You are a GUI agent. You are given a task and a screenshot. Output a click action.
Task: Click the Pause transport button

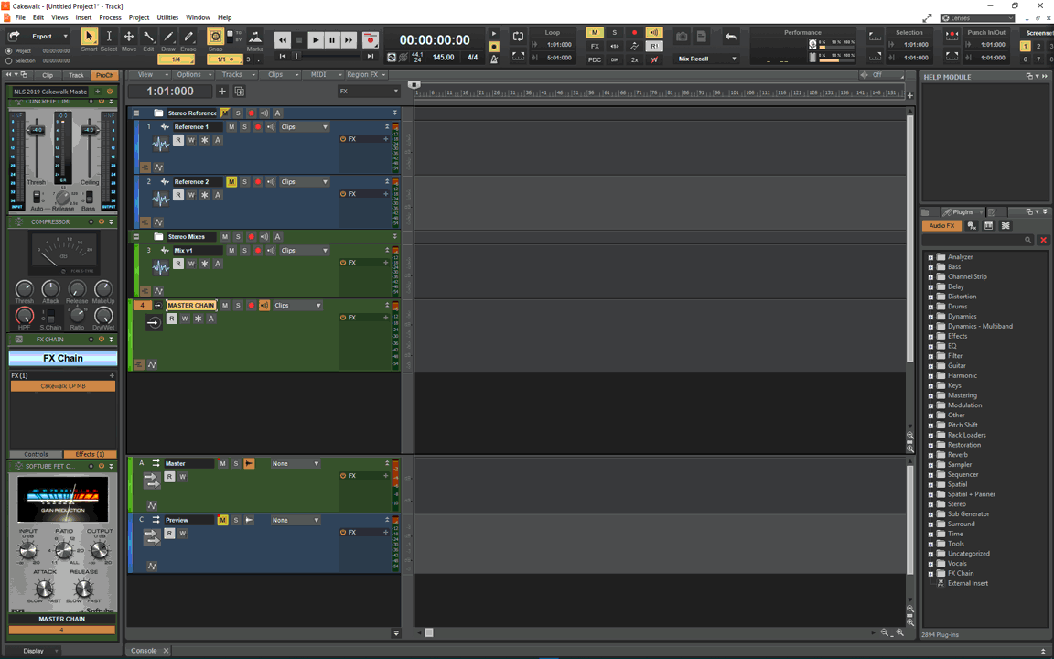coord(332,40)
